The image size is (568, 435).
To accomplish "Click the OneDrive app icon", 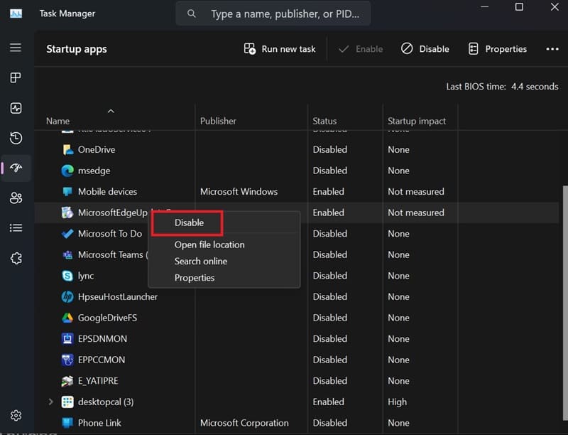I will click(x=67, y=149).
